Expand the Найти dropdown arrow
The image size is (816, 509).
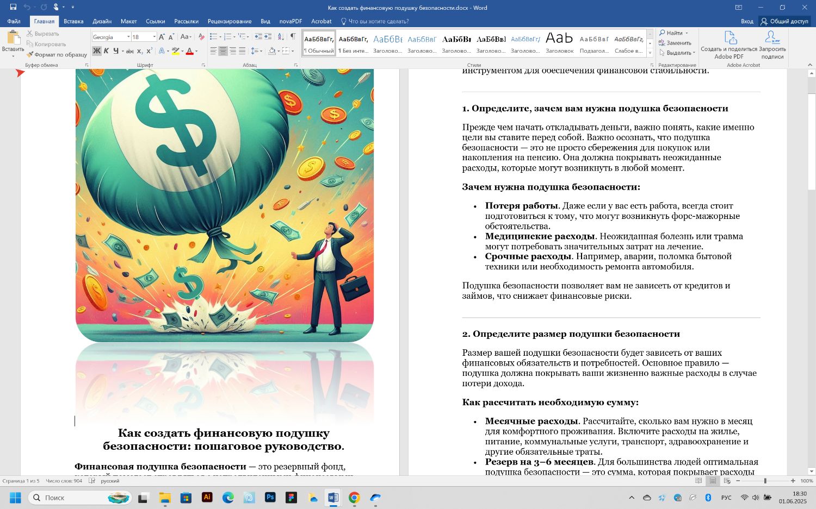687,33
